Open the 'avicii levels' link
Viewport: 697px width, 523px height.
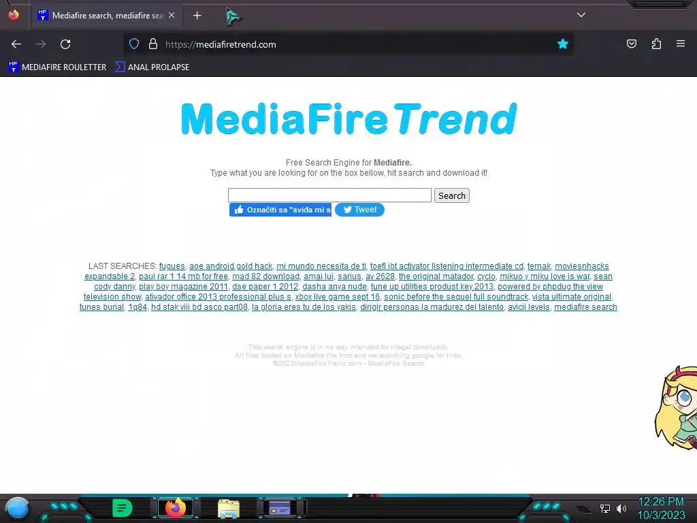point(528,307)
